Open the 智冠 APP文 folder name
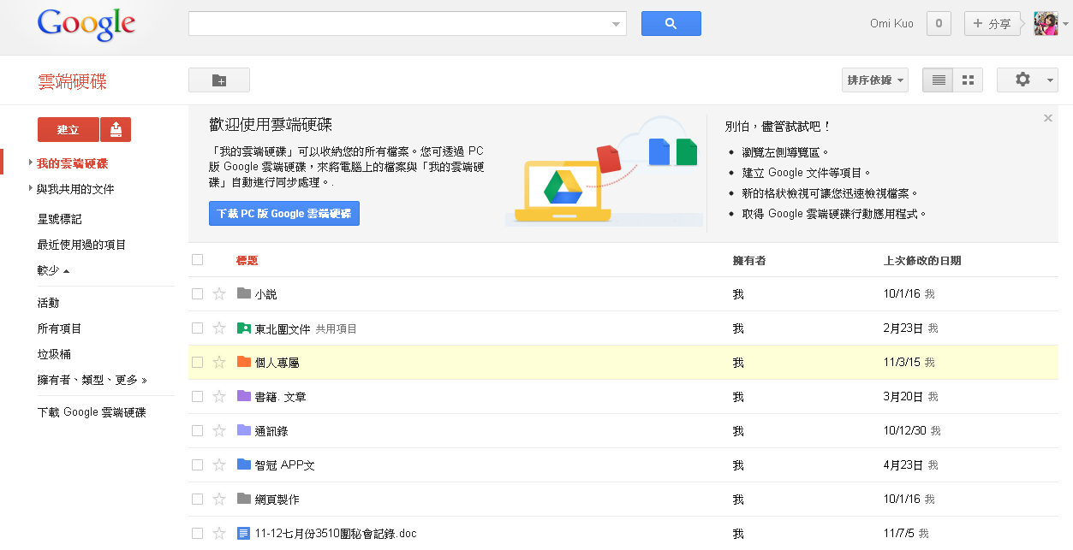The image size is (1073, 550). [x=285, y=465]
